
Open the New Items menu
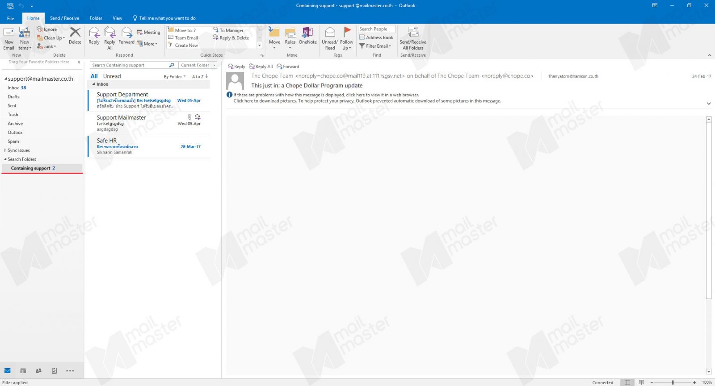click(25, 38)
